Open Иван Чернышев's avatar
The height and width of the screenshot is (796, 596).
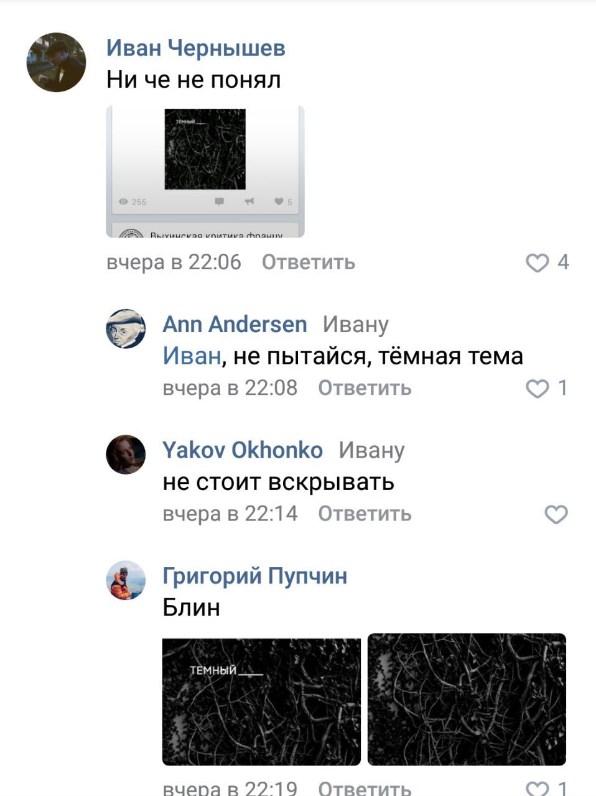pos(56,62)
